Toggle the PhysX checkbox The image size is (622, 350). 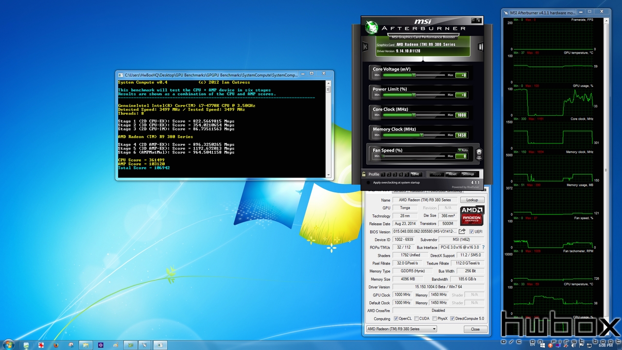(434, 318)
